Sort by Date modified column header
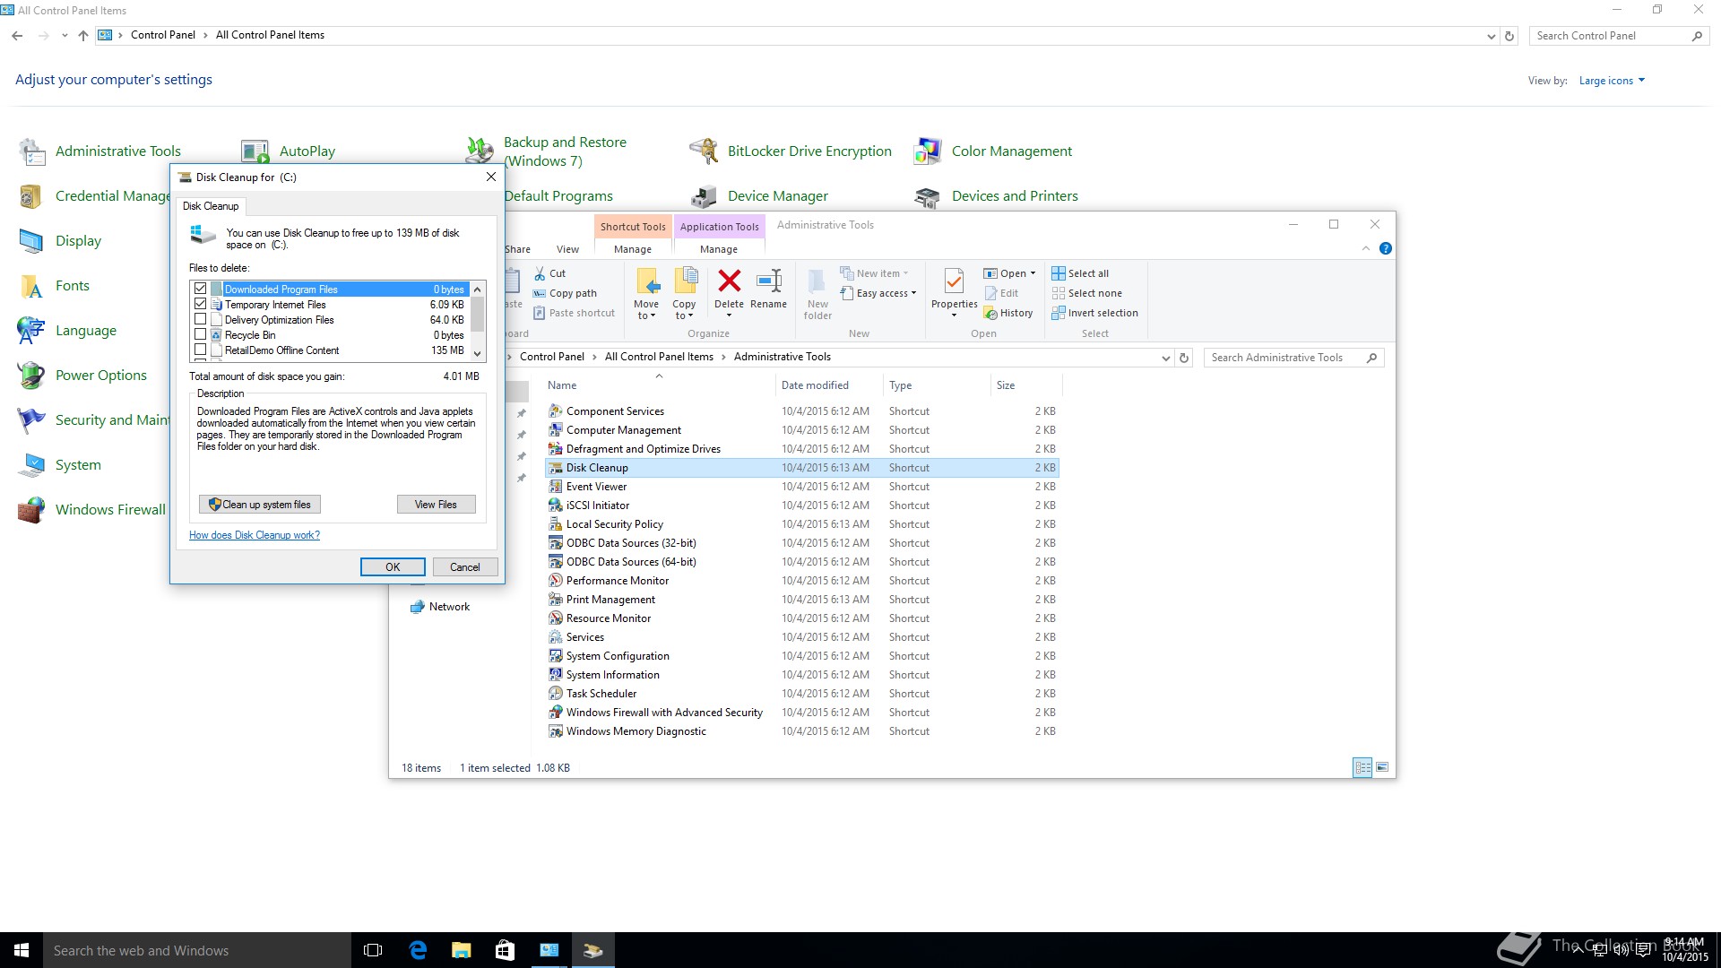The image size is (1721, 968). click(815, 385)
